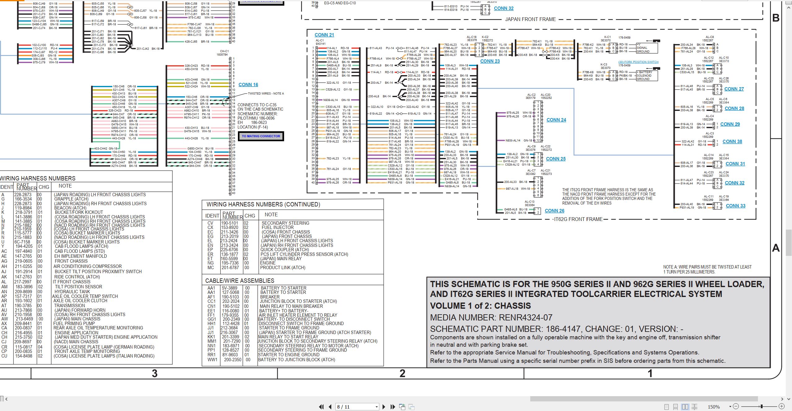This screenshot has width=792, height=411.
Task: Follow the CONN 23 link
Action: tap(490, 61)
